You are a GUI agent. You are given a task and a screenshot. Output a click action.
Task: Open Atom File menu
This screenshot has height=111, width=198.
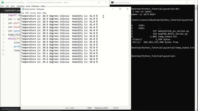(2, 6)
